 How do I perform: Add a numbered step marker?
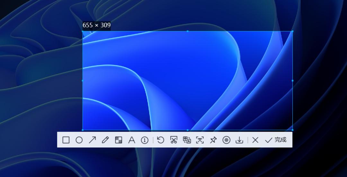pos(145,140)
